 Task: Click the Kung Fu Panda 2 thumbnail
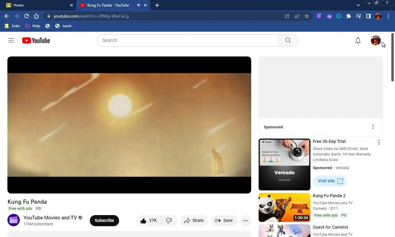(285, 207)
